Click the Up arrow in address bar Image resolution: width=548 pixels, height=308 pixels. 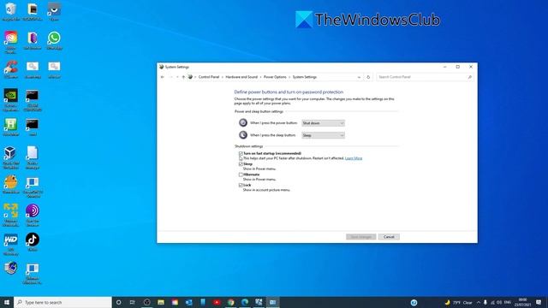coord(183,77)
